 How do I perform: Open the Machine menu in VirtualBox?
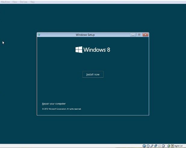tap(5, 2)
